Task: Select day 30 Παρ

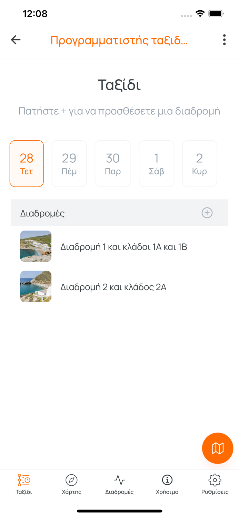Action: (x=113, y=164)
